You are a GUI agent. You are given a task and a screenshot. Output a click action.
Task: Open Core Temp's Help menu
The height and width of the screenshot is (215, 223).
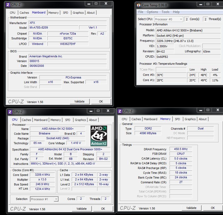[176, 12]
